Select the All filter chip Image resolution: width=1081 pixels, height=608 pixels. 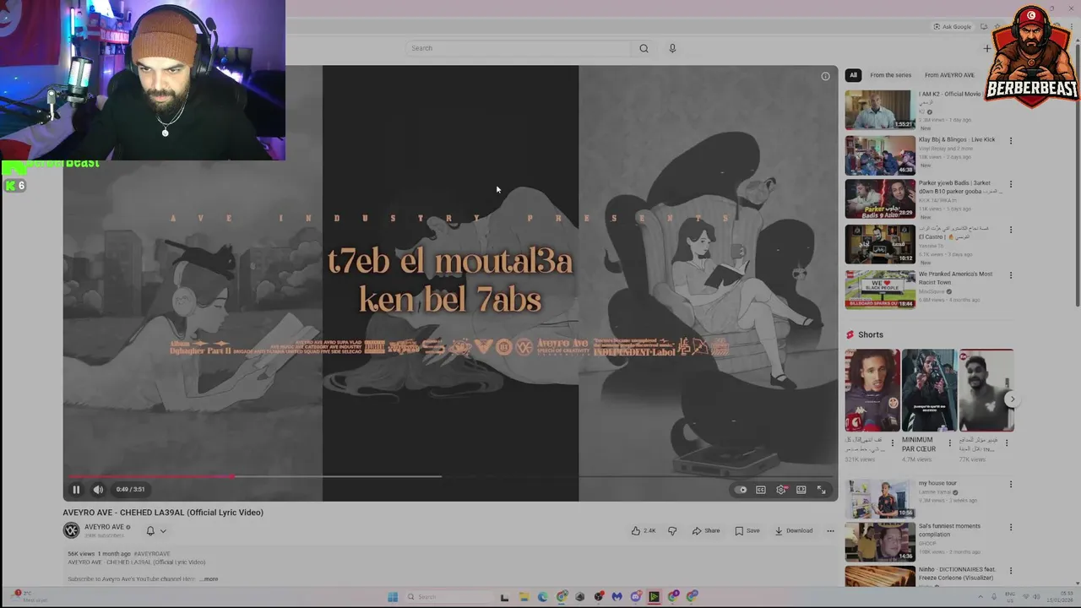pos(853,75)
